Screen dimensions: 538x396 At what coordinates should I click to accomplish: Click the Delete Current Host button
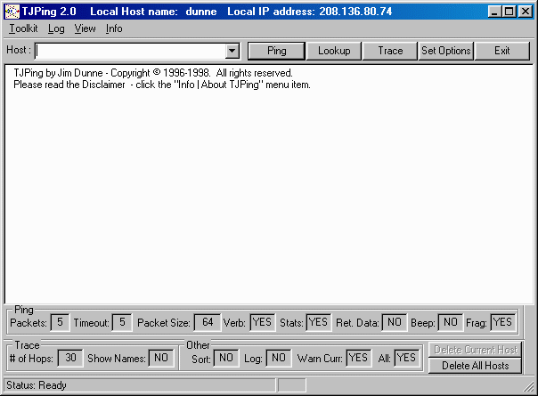(476, 350)
